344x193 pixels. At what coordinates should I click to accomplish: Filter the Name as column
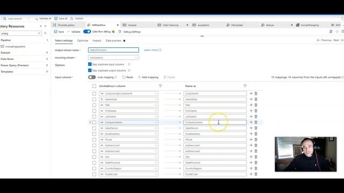245,86
